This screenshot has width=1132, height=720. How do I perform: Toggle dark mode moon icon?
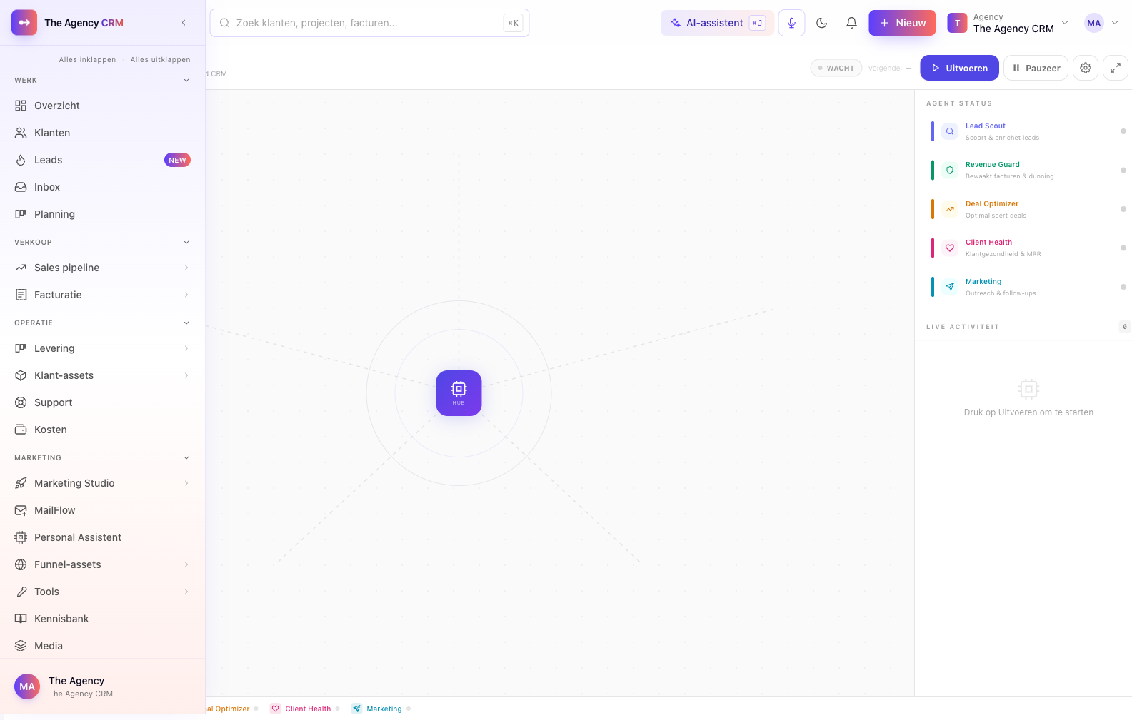pyautogui.click(x=821, y=23)
